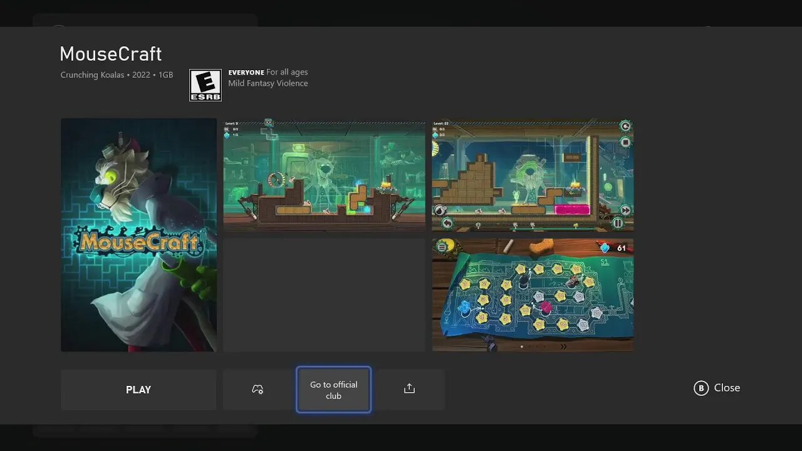The image size is (802, 451).
Task: Click the ESRB Everyone rating badge
Action: pyautogui.click(x=206, y=85)
